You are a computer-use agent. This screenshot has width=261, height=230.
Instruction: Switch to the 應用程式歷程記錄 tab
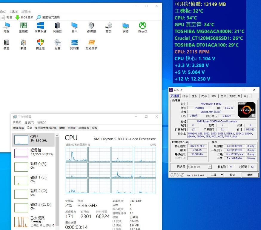point(46,128)
